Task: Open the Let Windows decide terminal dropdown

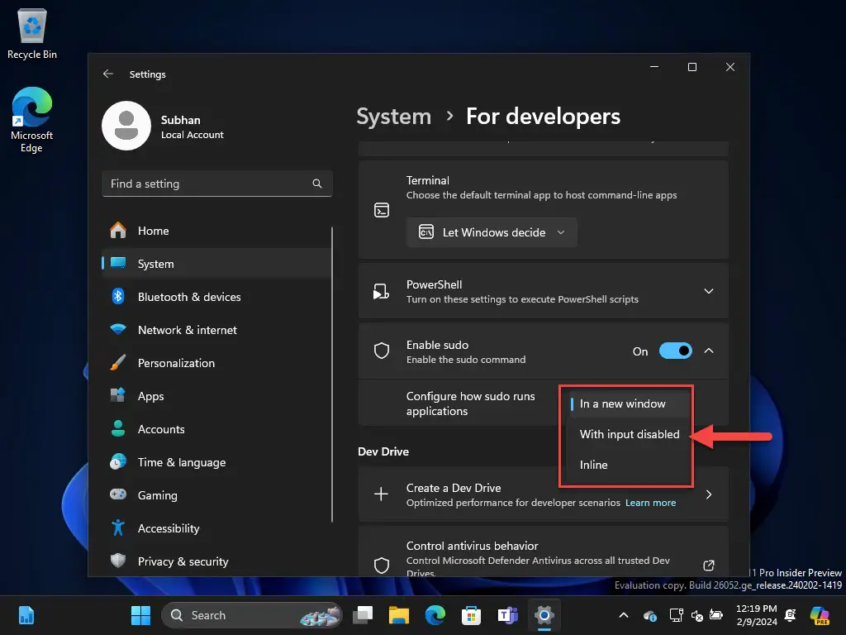Action: click(x=492, y=232)
